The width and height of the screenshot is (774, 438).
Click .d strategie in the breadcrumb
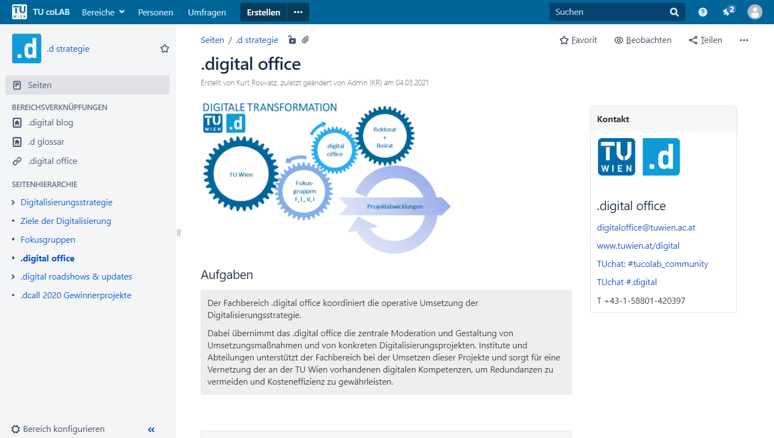click(x=257, y=40)
